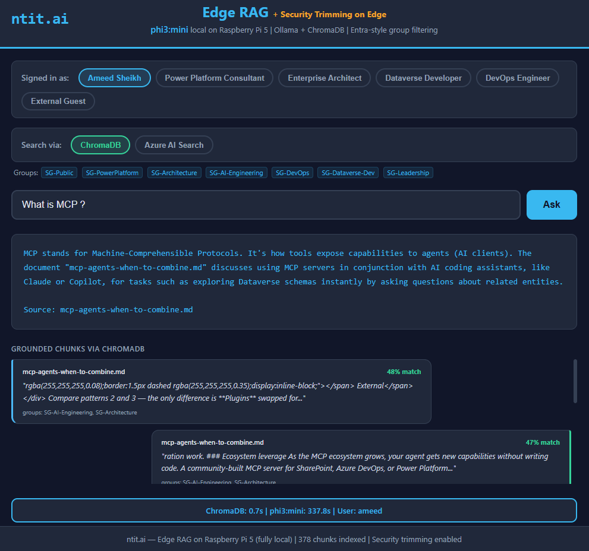Select the DevOps Engineer user pill
The image size is (589, 551).
517,78
